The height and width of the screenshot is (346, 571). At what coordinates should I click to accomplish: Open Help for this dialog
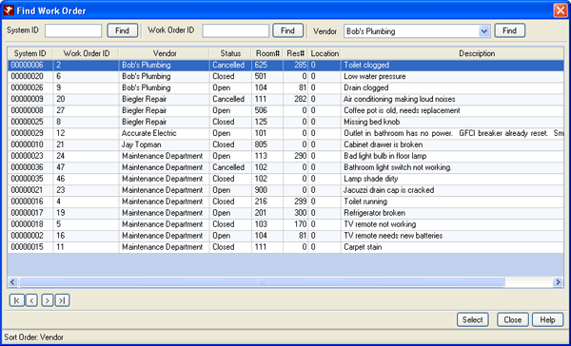tap(548, 319)
